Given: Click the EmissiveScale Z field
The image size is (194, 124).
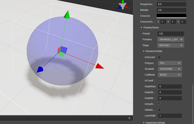Looking at the screenshot, I should [x=183, y=22].
